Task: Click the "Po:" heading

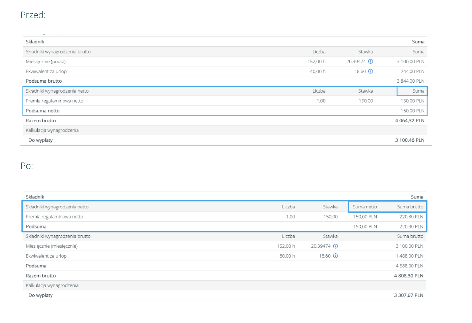Action: coord(27,166)
